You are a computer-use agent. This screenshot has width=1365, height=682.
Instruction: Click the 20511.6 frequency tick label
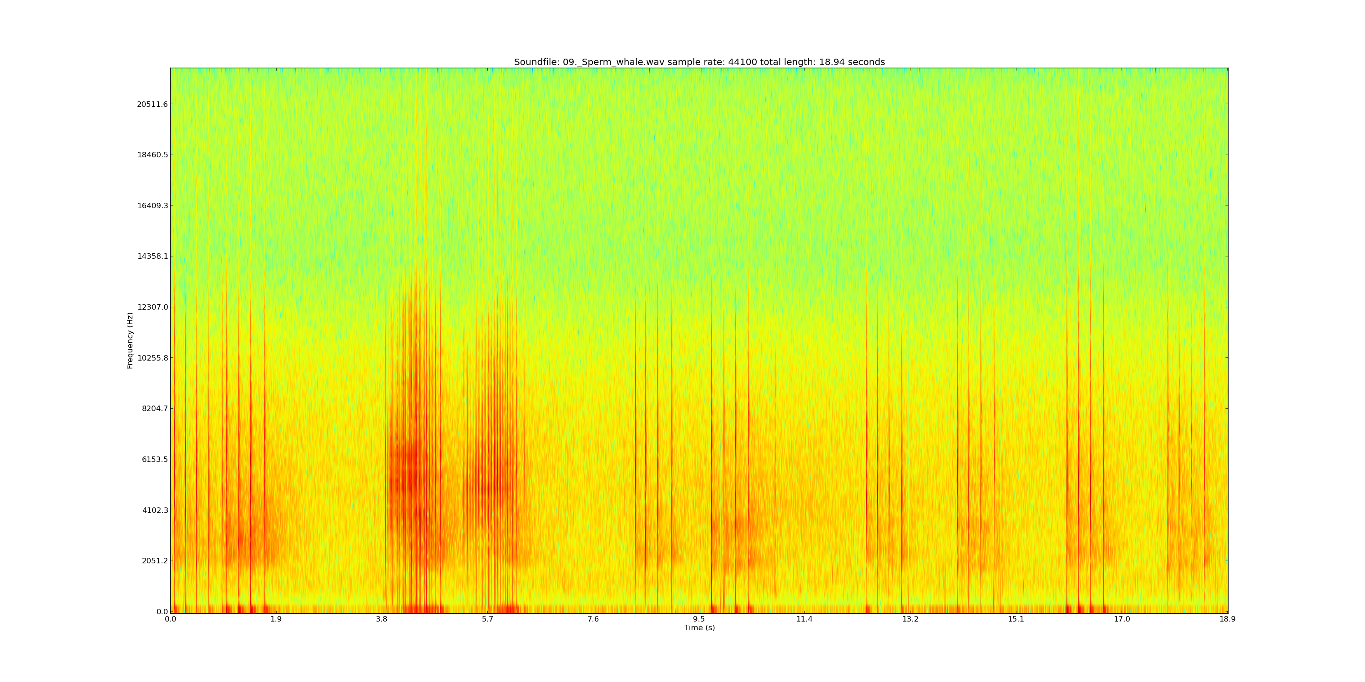coord(152,104)
